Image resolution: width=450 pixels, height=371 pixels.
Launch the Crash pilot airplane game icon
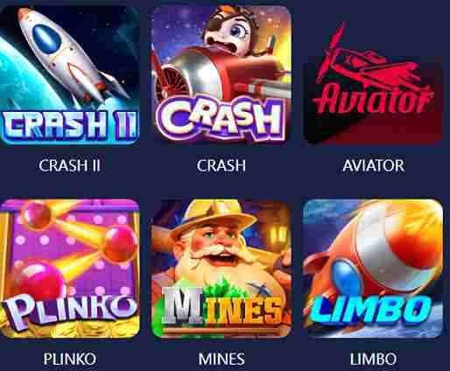(221, 75)
